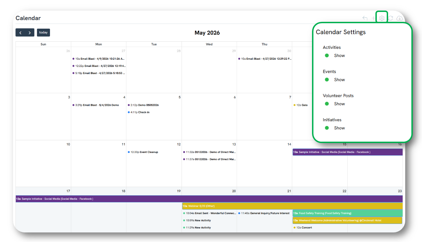Open 12:30p Event Cleanup entry
422x242 pixels.
point(143,152)
